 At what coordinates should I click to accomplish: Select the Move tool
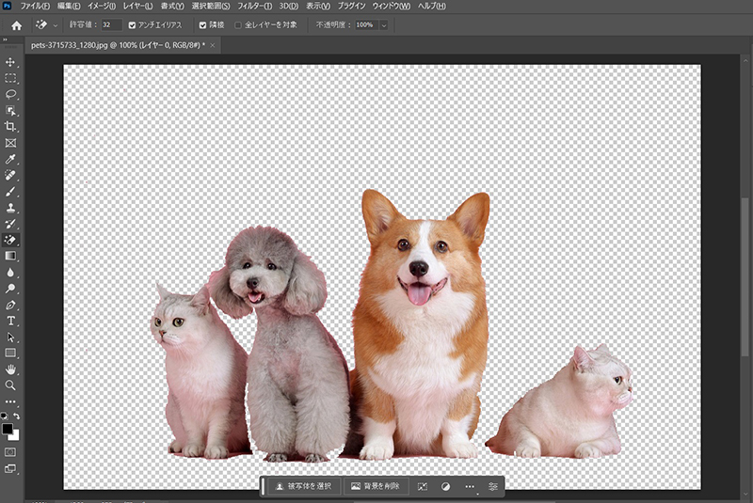[x=10, y=62]
